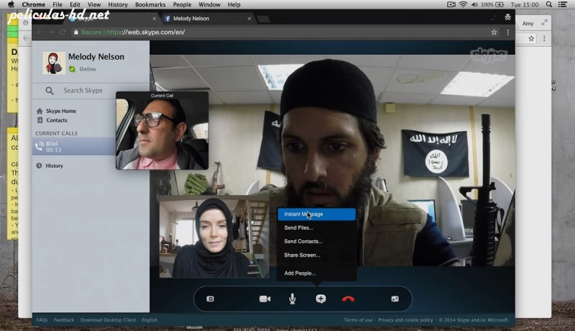
Task: Click the Download Desktop Client link
Action: point(107,320)
